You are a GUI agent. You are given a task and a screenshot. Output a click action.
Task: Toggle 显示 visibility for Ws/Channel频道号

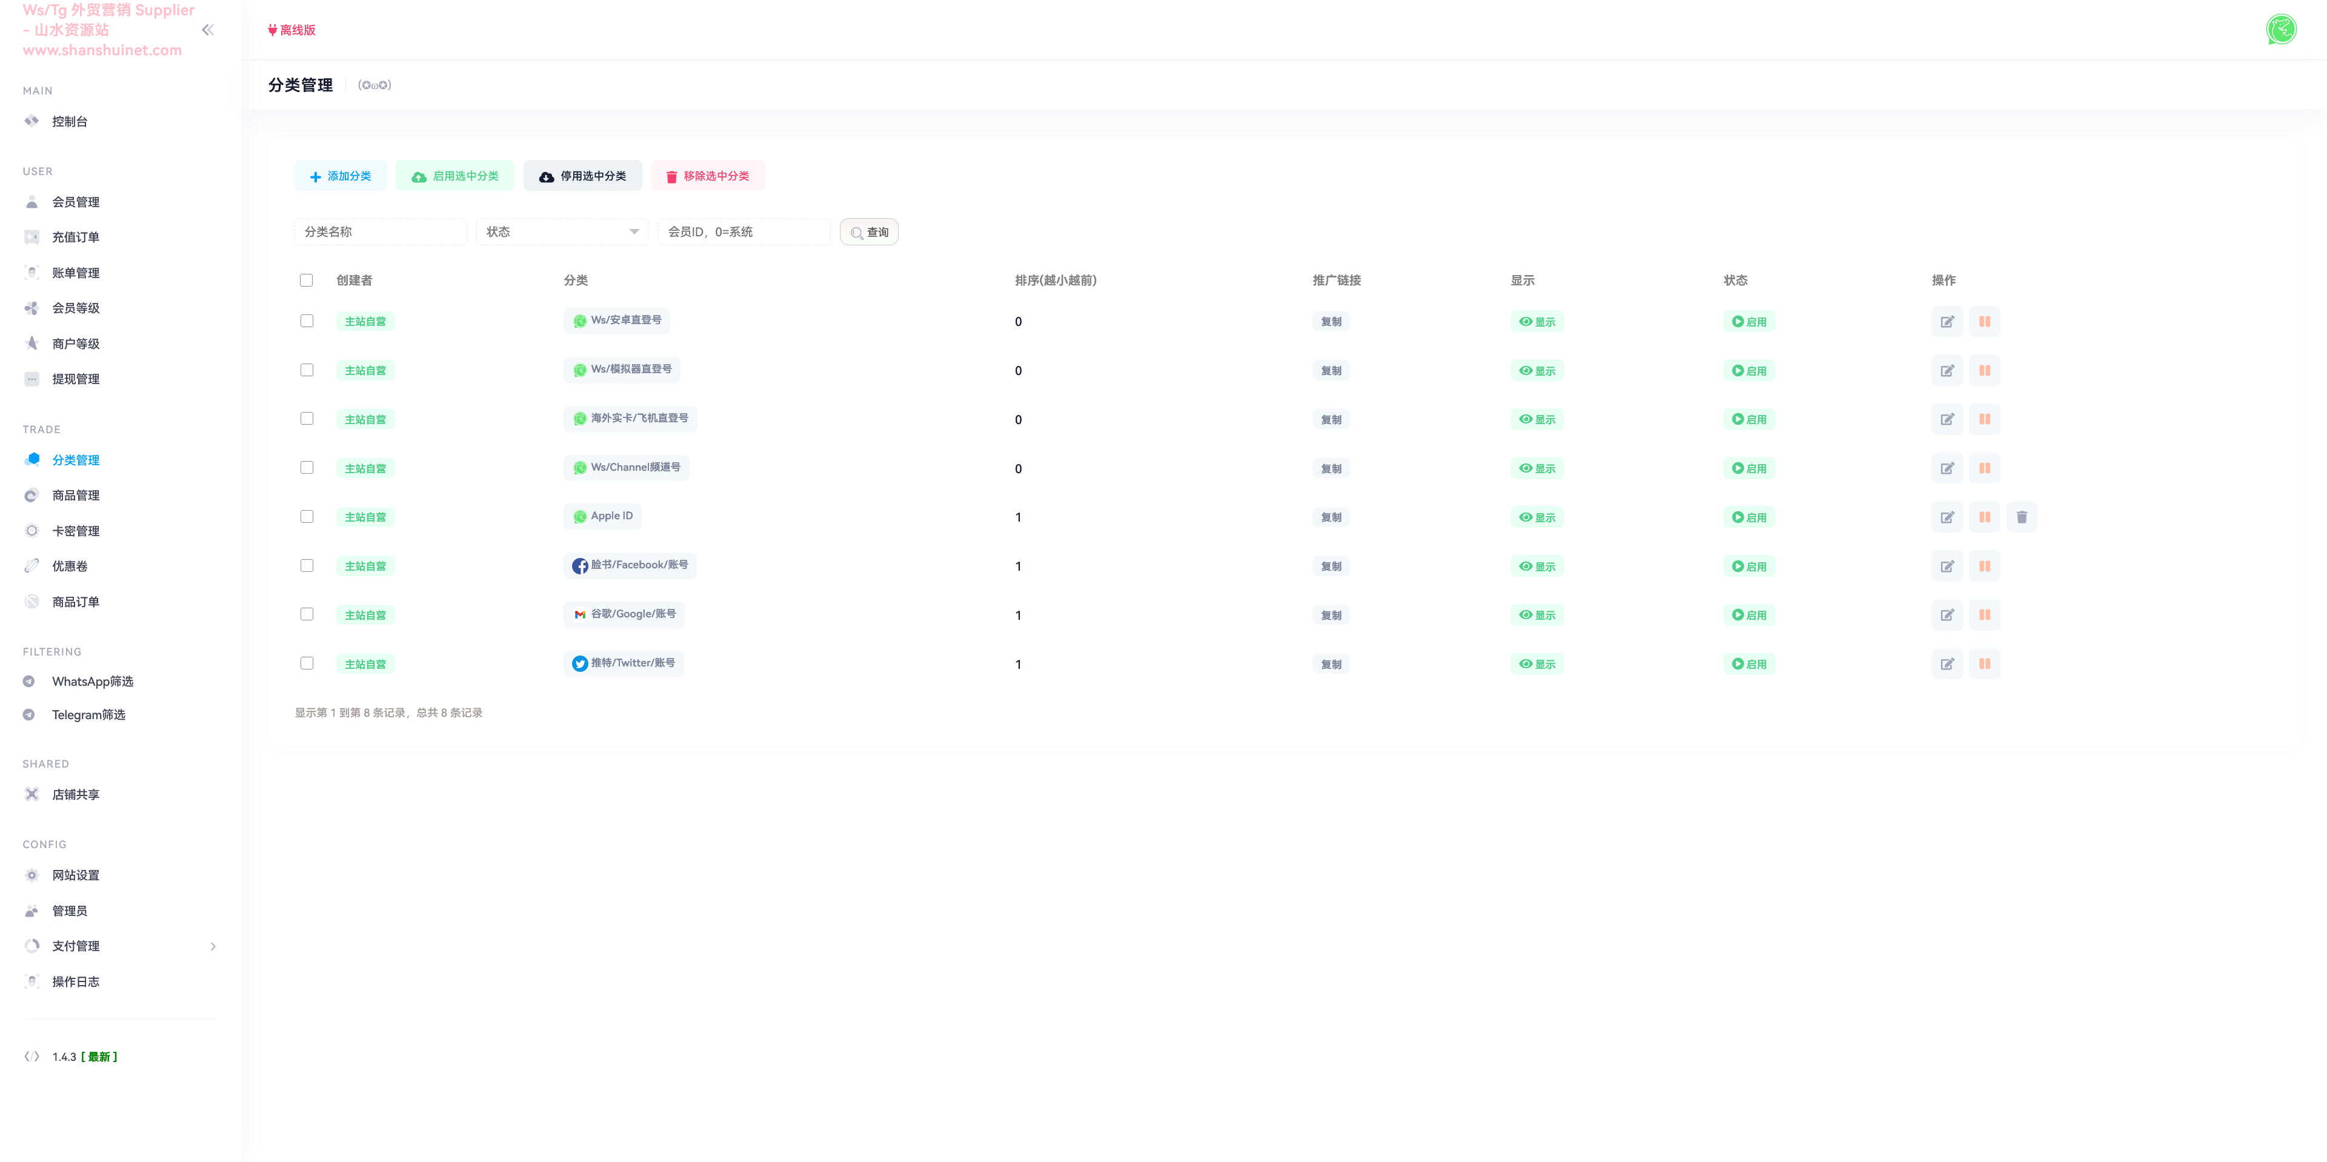pos(1537,468)
